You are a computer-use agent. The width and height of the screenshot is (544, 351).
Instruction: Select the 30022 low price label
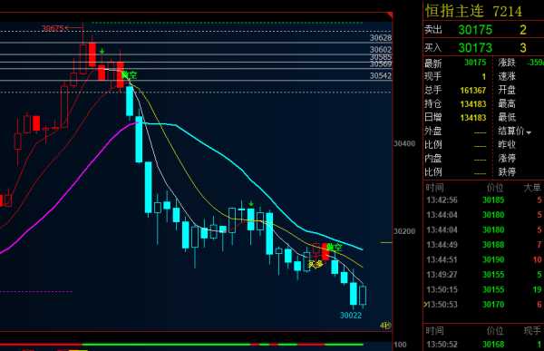(x=350, y=316)
